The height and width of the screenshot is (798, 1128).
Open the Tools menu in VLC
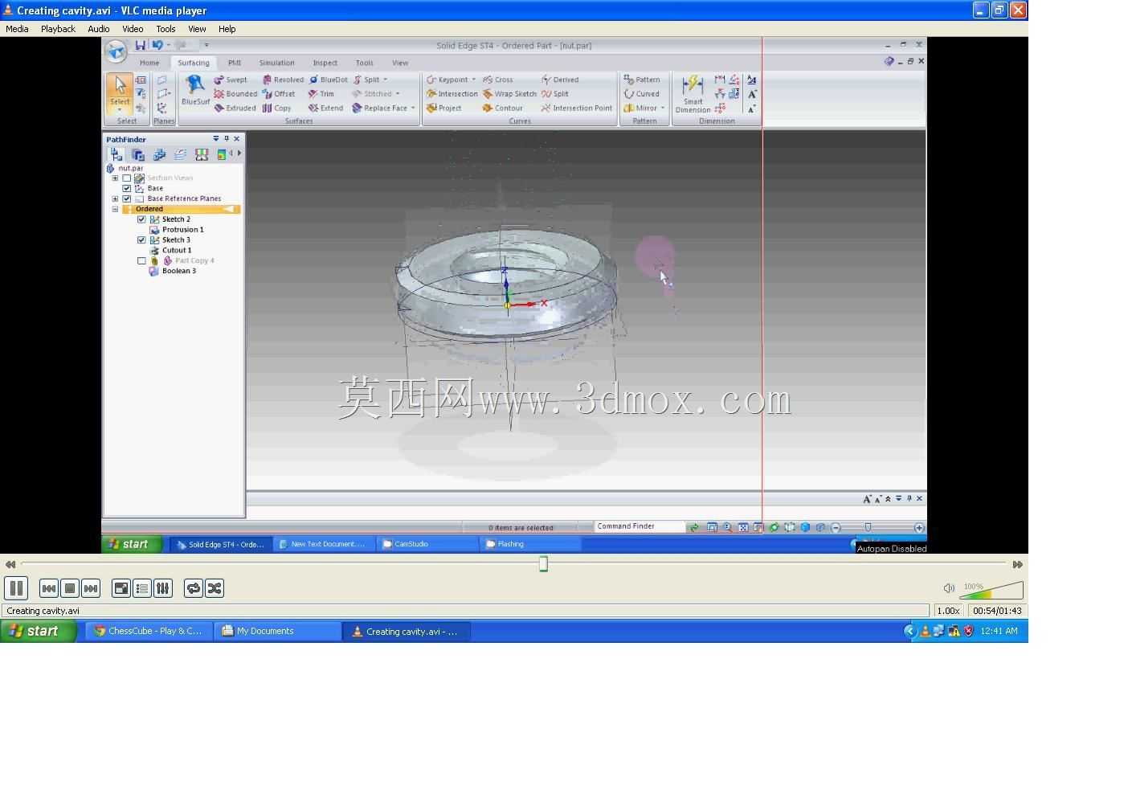pos(166,29)
